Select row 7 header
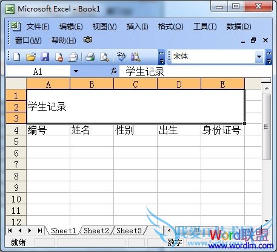The height and width of the screenshot is (252, 277). tap(16, 164)
